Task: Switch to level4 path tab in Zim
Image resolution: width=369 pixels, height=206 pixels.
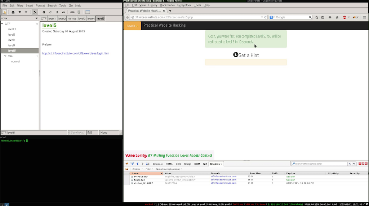Action: tap(91, 19)
